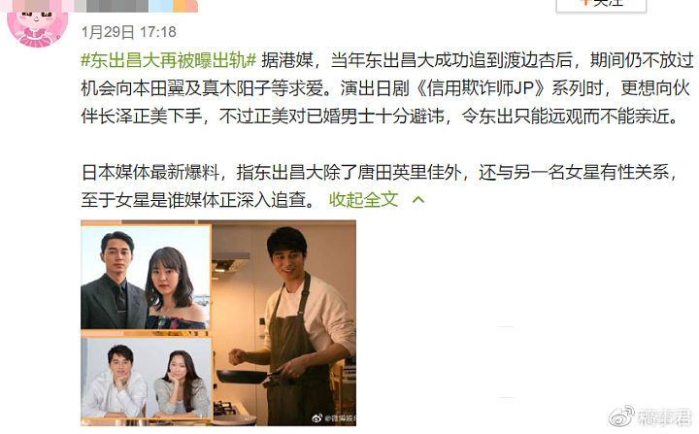Image resolution: width=699 pixels, height=434 pixels.
Task: Click the small Weibo logo inside the photo
Action: pos(316,417)
